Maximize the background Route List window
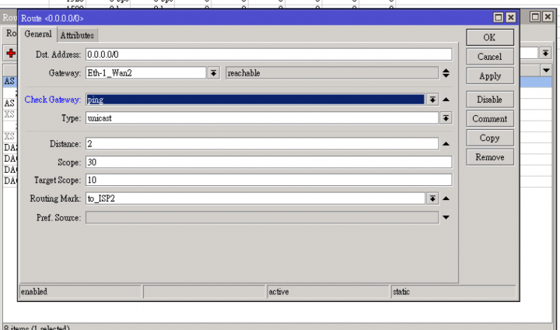This screenshot has height=330, width=560. point(534,16)
